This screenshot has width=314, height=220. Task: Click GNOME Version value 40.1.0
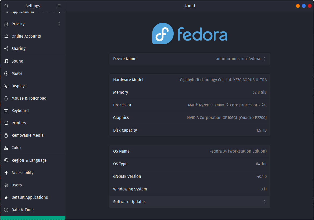[x=262, y=176]
